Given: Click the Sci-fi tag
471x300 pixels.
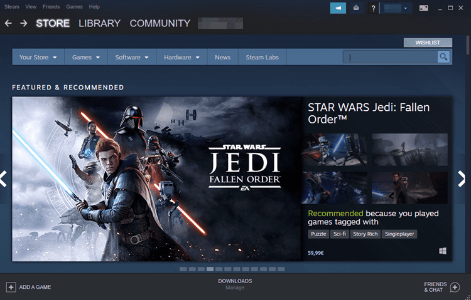Looking at the screenshot, I should (x=340, y=234).
